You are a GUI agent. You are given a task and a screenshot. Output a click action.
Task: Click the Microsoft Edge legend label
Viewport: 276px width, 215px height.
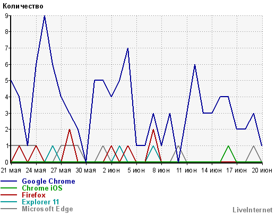pos(47,209)
